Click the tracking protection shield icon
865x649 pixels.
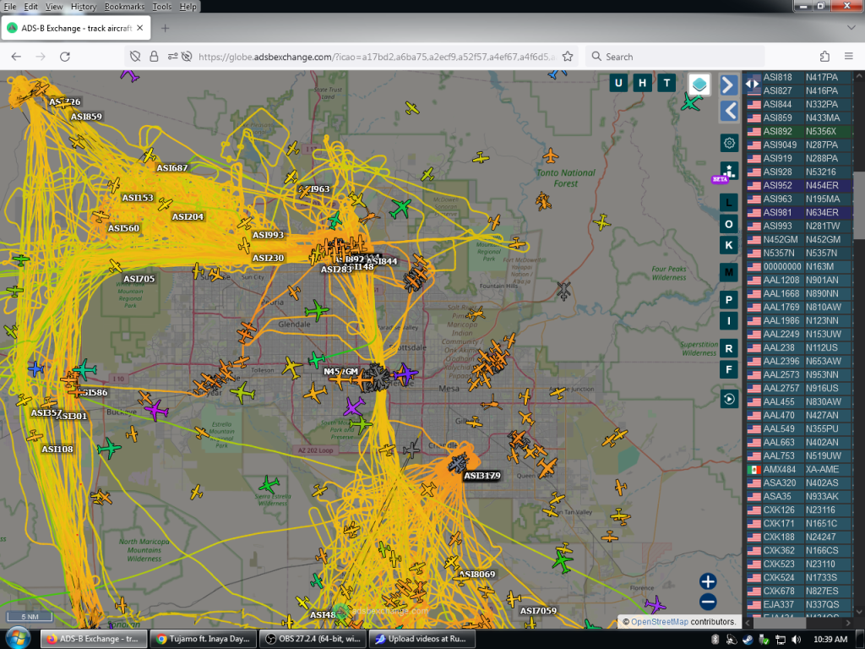135,57
